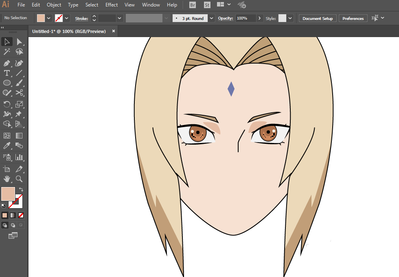399x277 pixels.
Task: Select the Symbol Sprayer tool
Action: coord(7,157)
